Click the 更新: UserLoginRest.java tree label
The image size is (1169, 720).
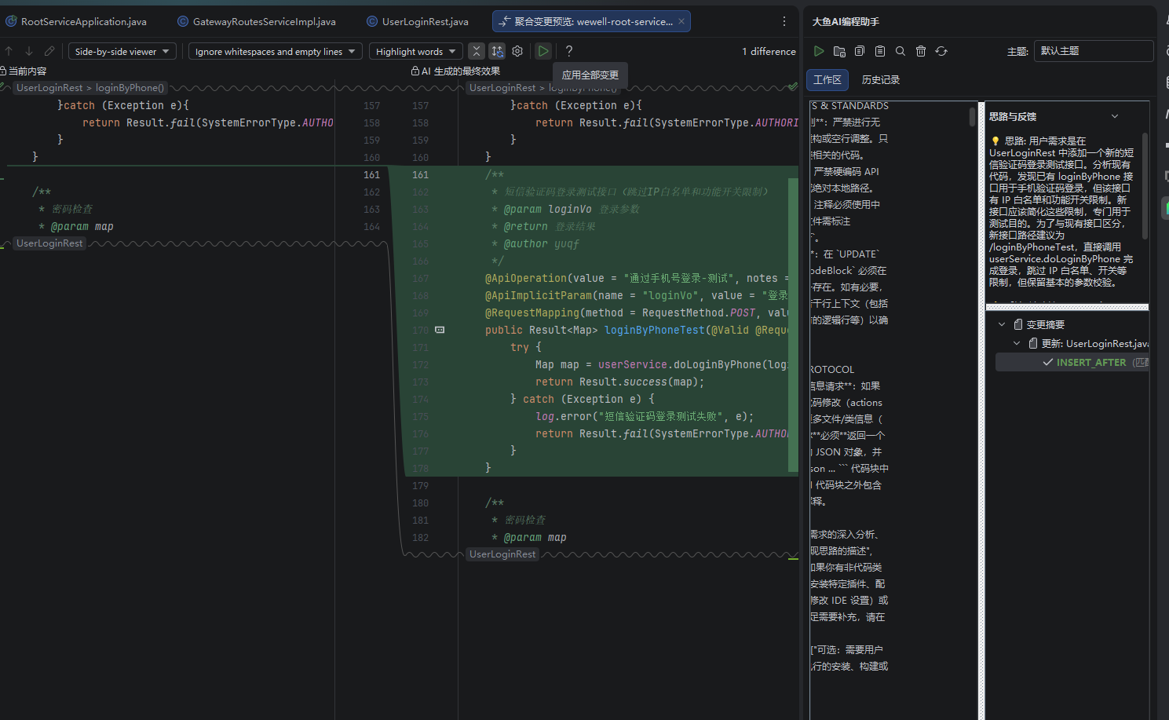click(x=1094, y=343)
